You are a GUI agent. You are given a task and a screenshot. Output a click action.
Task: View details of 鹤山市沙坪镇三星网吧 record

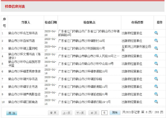(x=156, y=48)
